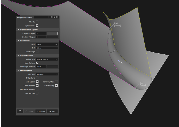The height and width of the screenshot is (127, 179).
Task: Click the (Section) V Degree value field
Action: point(41,37)
